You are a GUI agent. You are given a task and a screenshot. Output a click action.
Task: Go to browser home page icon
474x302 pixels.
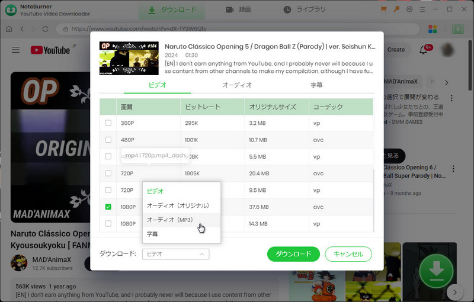pos(9,29)
